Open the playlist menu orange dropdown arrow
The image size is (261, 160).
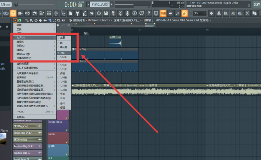15,20
